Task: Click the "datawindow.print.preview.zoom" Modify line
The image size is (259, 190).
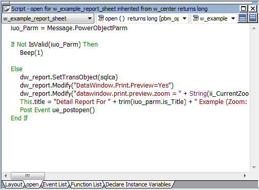Action: [x=134, y=94]
